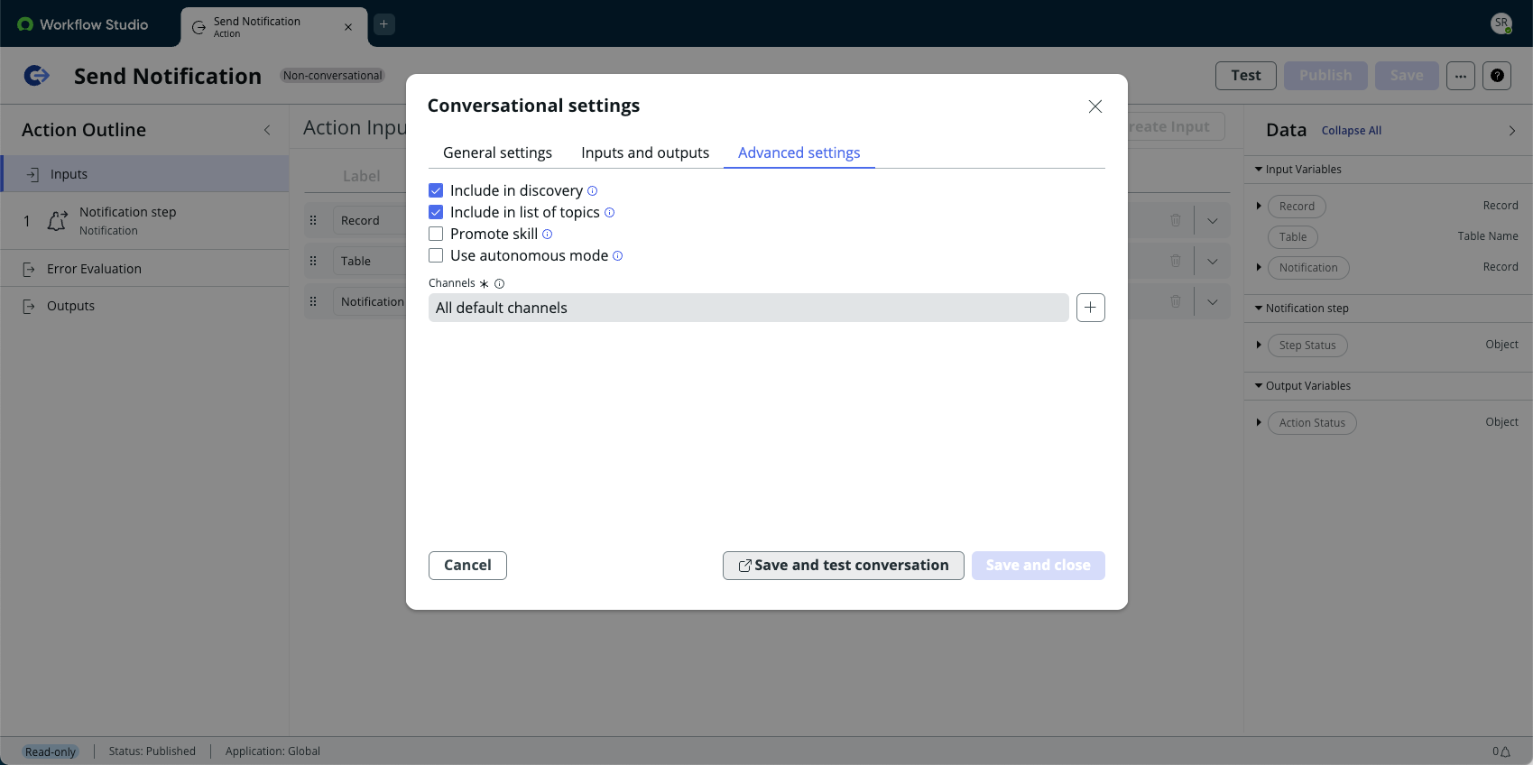The width and height of the screenshot is (1533, 765).
Task: Open the Inputs and outputs tab
Action: pyautogui.click(x=645, y=152)
